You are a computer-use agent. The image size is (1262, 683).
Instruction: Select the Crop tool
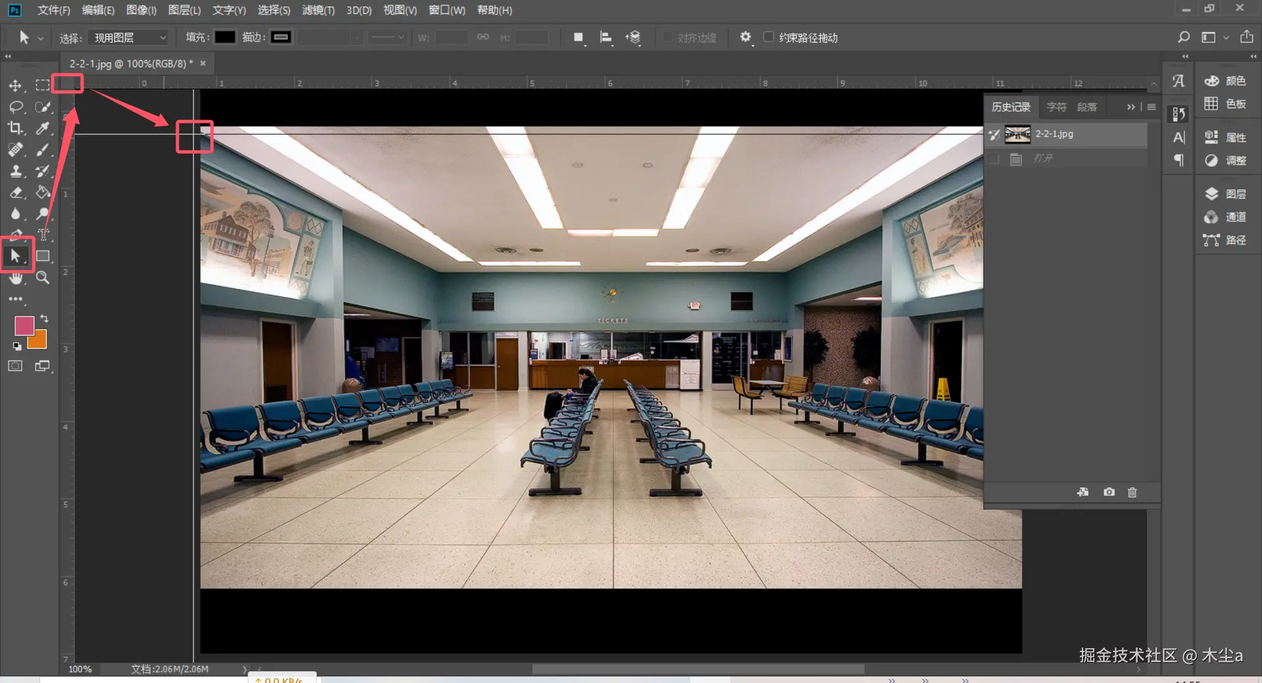pyautogui.click(x=15, y=128)
